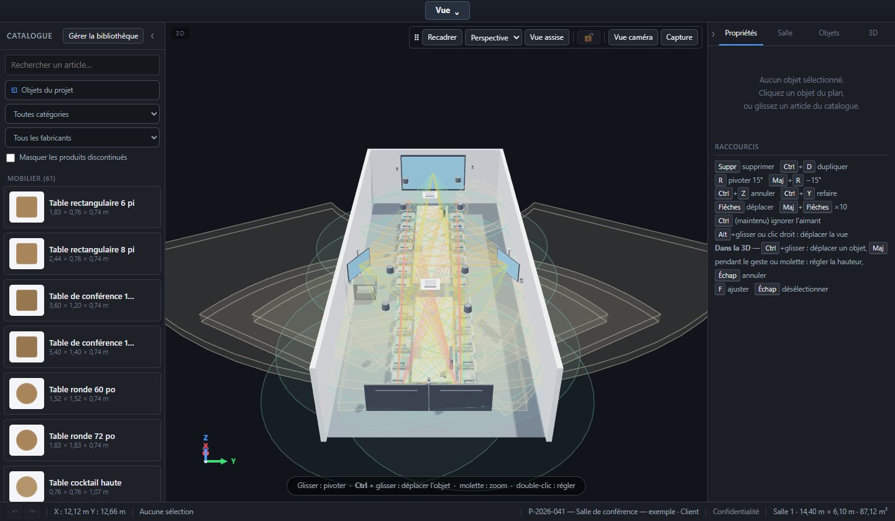Click the Table rectangulaire 8 pi thumbnail

point(27,254)
